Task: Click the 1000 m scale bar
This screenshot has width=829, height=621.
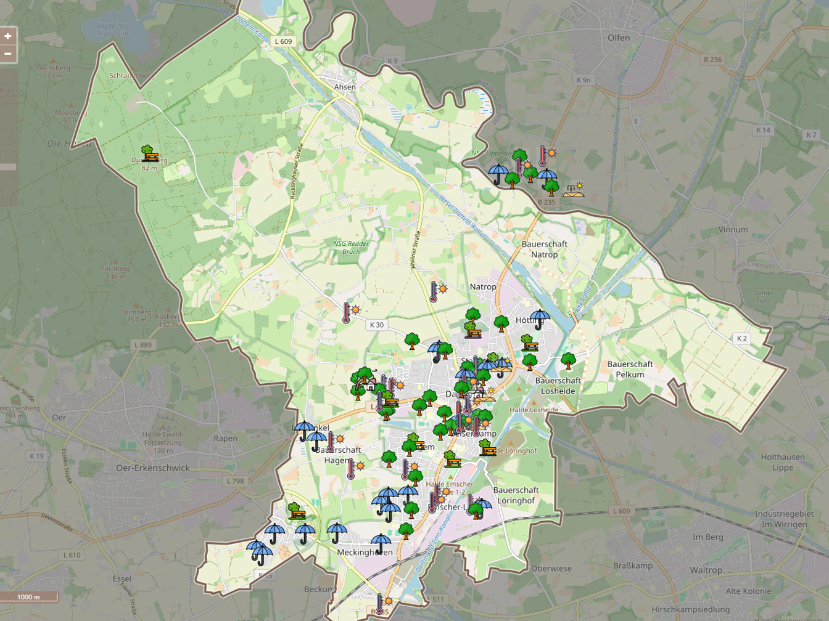Action: click(29, 597)
